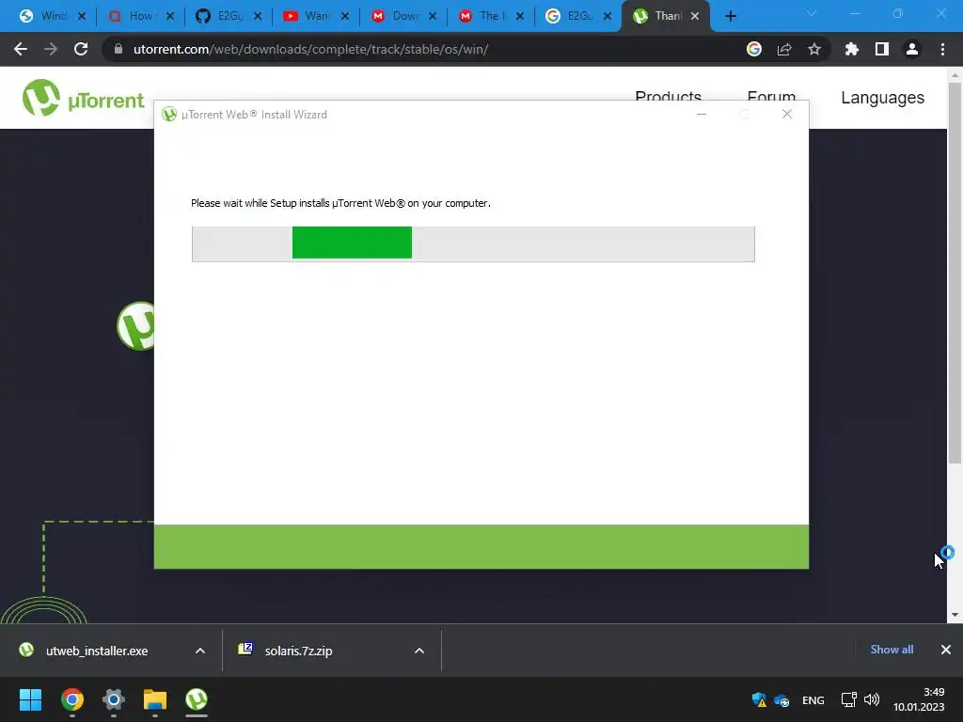Screen dimensions: 963x722
Task: Expand utweb_installer.exe download options
Action: (x=200, y=651)
